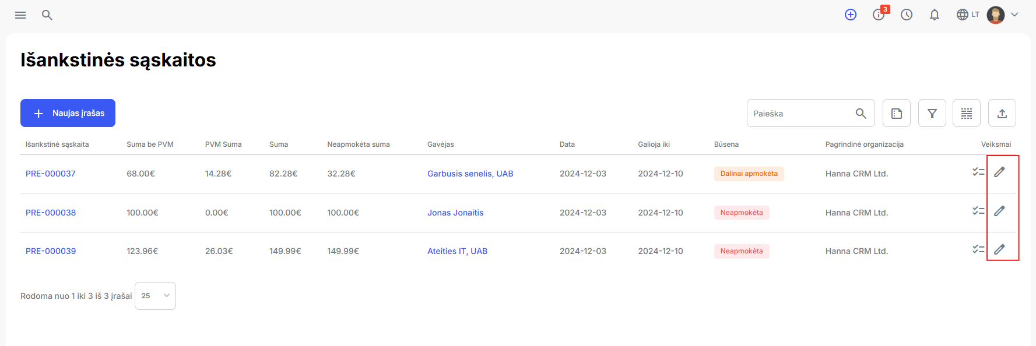Open checklist icon for PRE-000038 row
Viewport: 1036px width, 346px height.
[978, 211]
